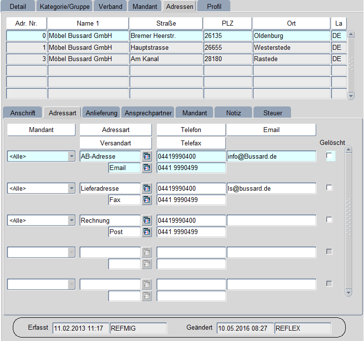Open lookup list beside Email Versandart field
The width and height of the screenshot is (364, 341).
point(146,168)
